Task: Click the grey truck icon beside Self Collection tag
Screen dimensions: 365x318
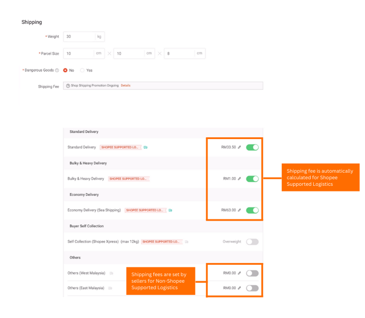Action: pos(187,242)
